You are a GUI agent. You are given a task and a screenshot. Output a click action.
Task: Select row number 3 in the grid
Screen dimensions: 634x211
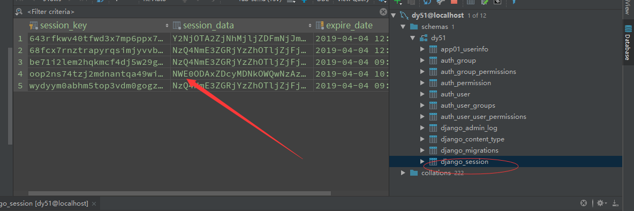20,62
